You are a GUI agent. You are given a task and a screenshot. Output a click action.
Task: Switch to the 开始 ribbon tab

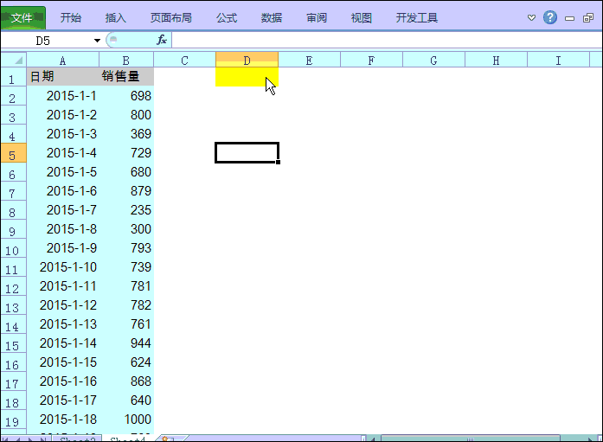point(71,17)
